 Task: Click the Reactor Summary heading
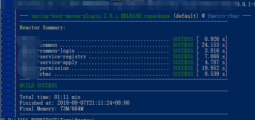42,28
